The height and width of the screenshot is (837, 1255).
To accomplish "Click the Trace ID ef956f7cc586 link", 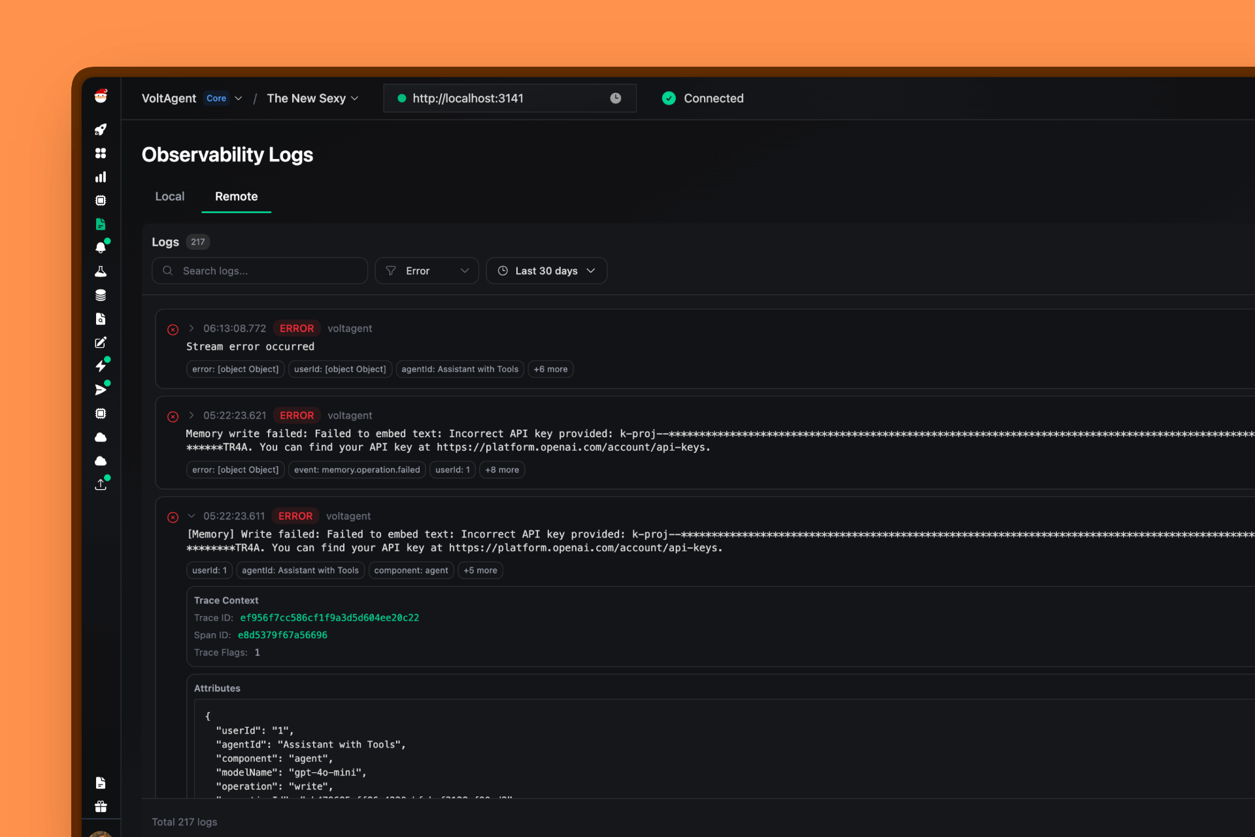I will click(x=329, y=617).
